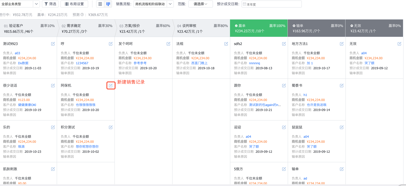The height and width of the screenshot is (186, 406).
Task: Click edit icon on 很少说话 card
Action: pos(53,85)
